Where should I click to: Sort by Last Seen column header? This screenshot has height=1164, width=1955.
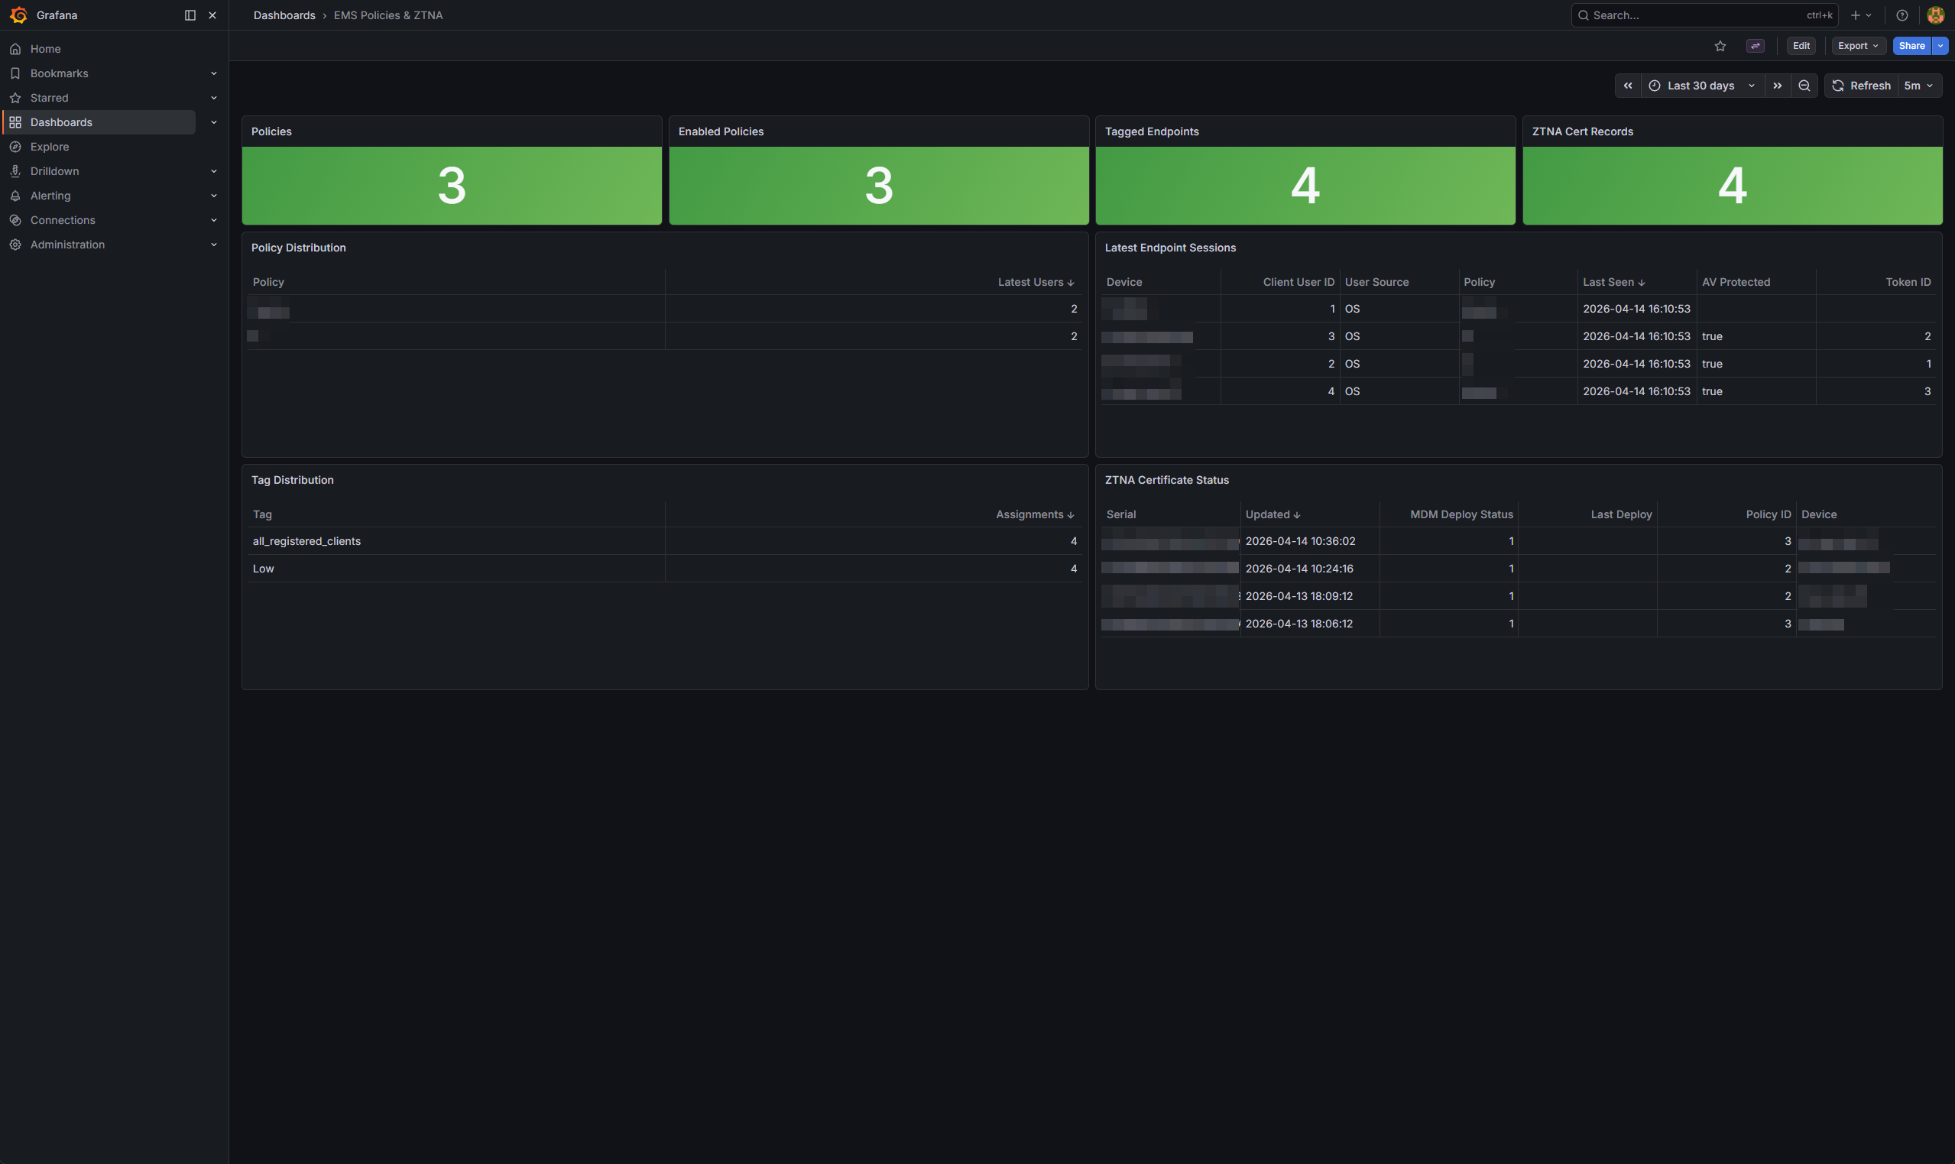[x=1613, y=282]
